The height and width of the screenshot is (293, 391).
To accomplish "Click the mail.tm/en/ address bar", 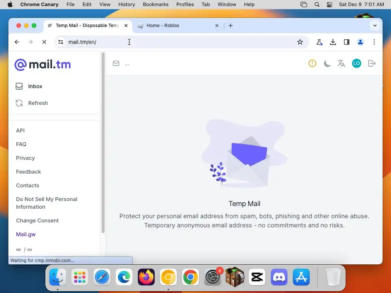I will click(x=182, y=42).
